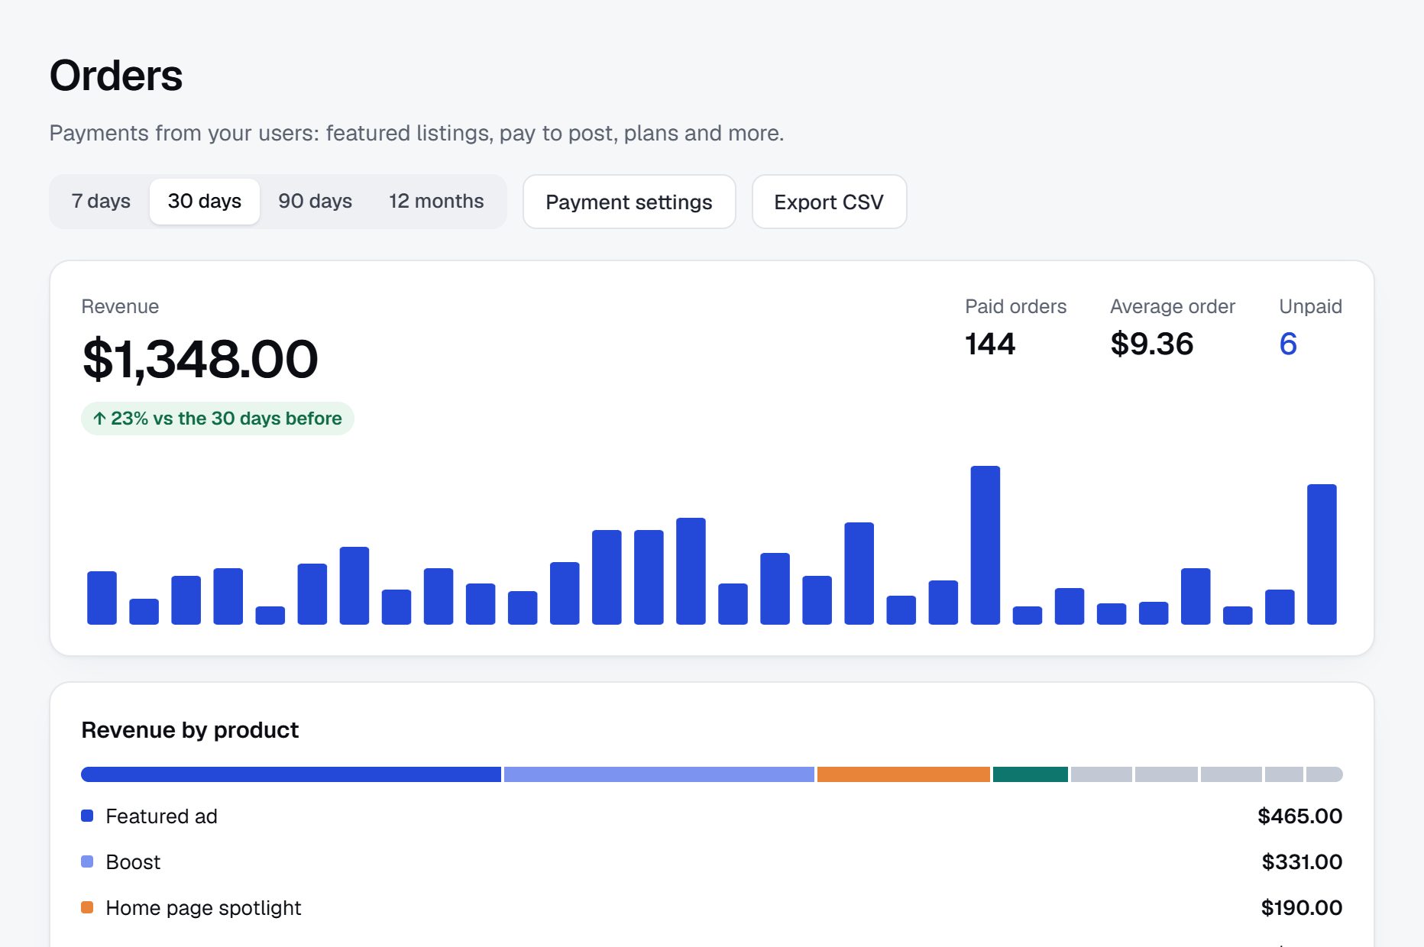Switch to the 7 days range
The height and width of the screenshot is (947, 1424).
(x=101, y=201)
